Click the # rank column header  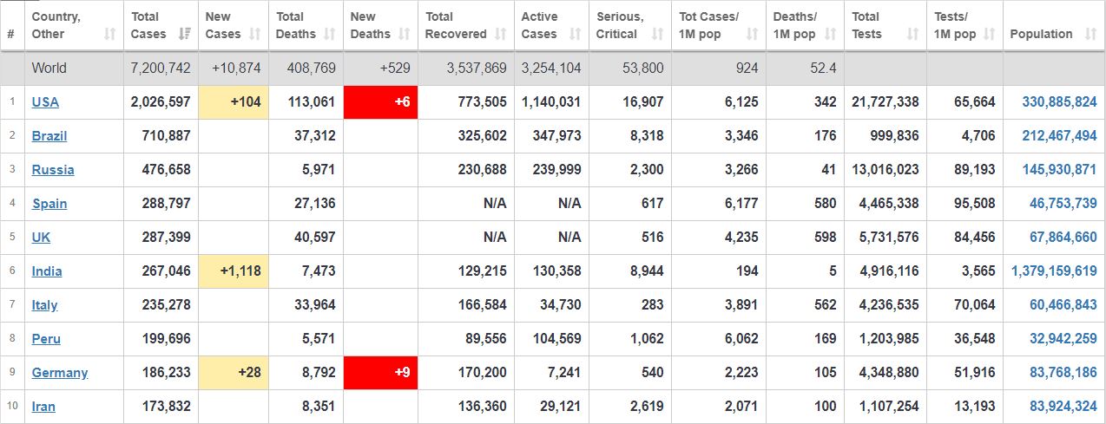pos(10,34)
